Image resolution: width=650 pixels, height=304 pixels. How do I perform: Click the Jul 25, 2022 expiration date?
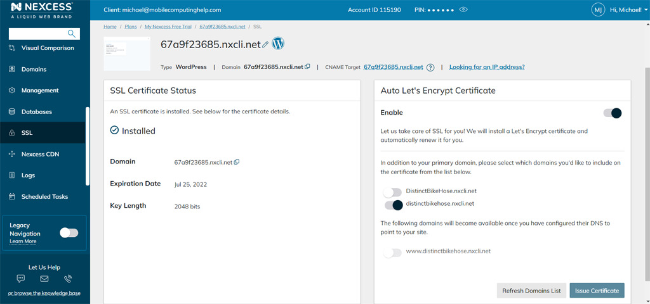click(190, 184)
